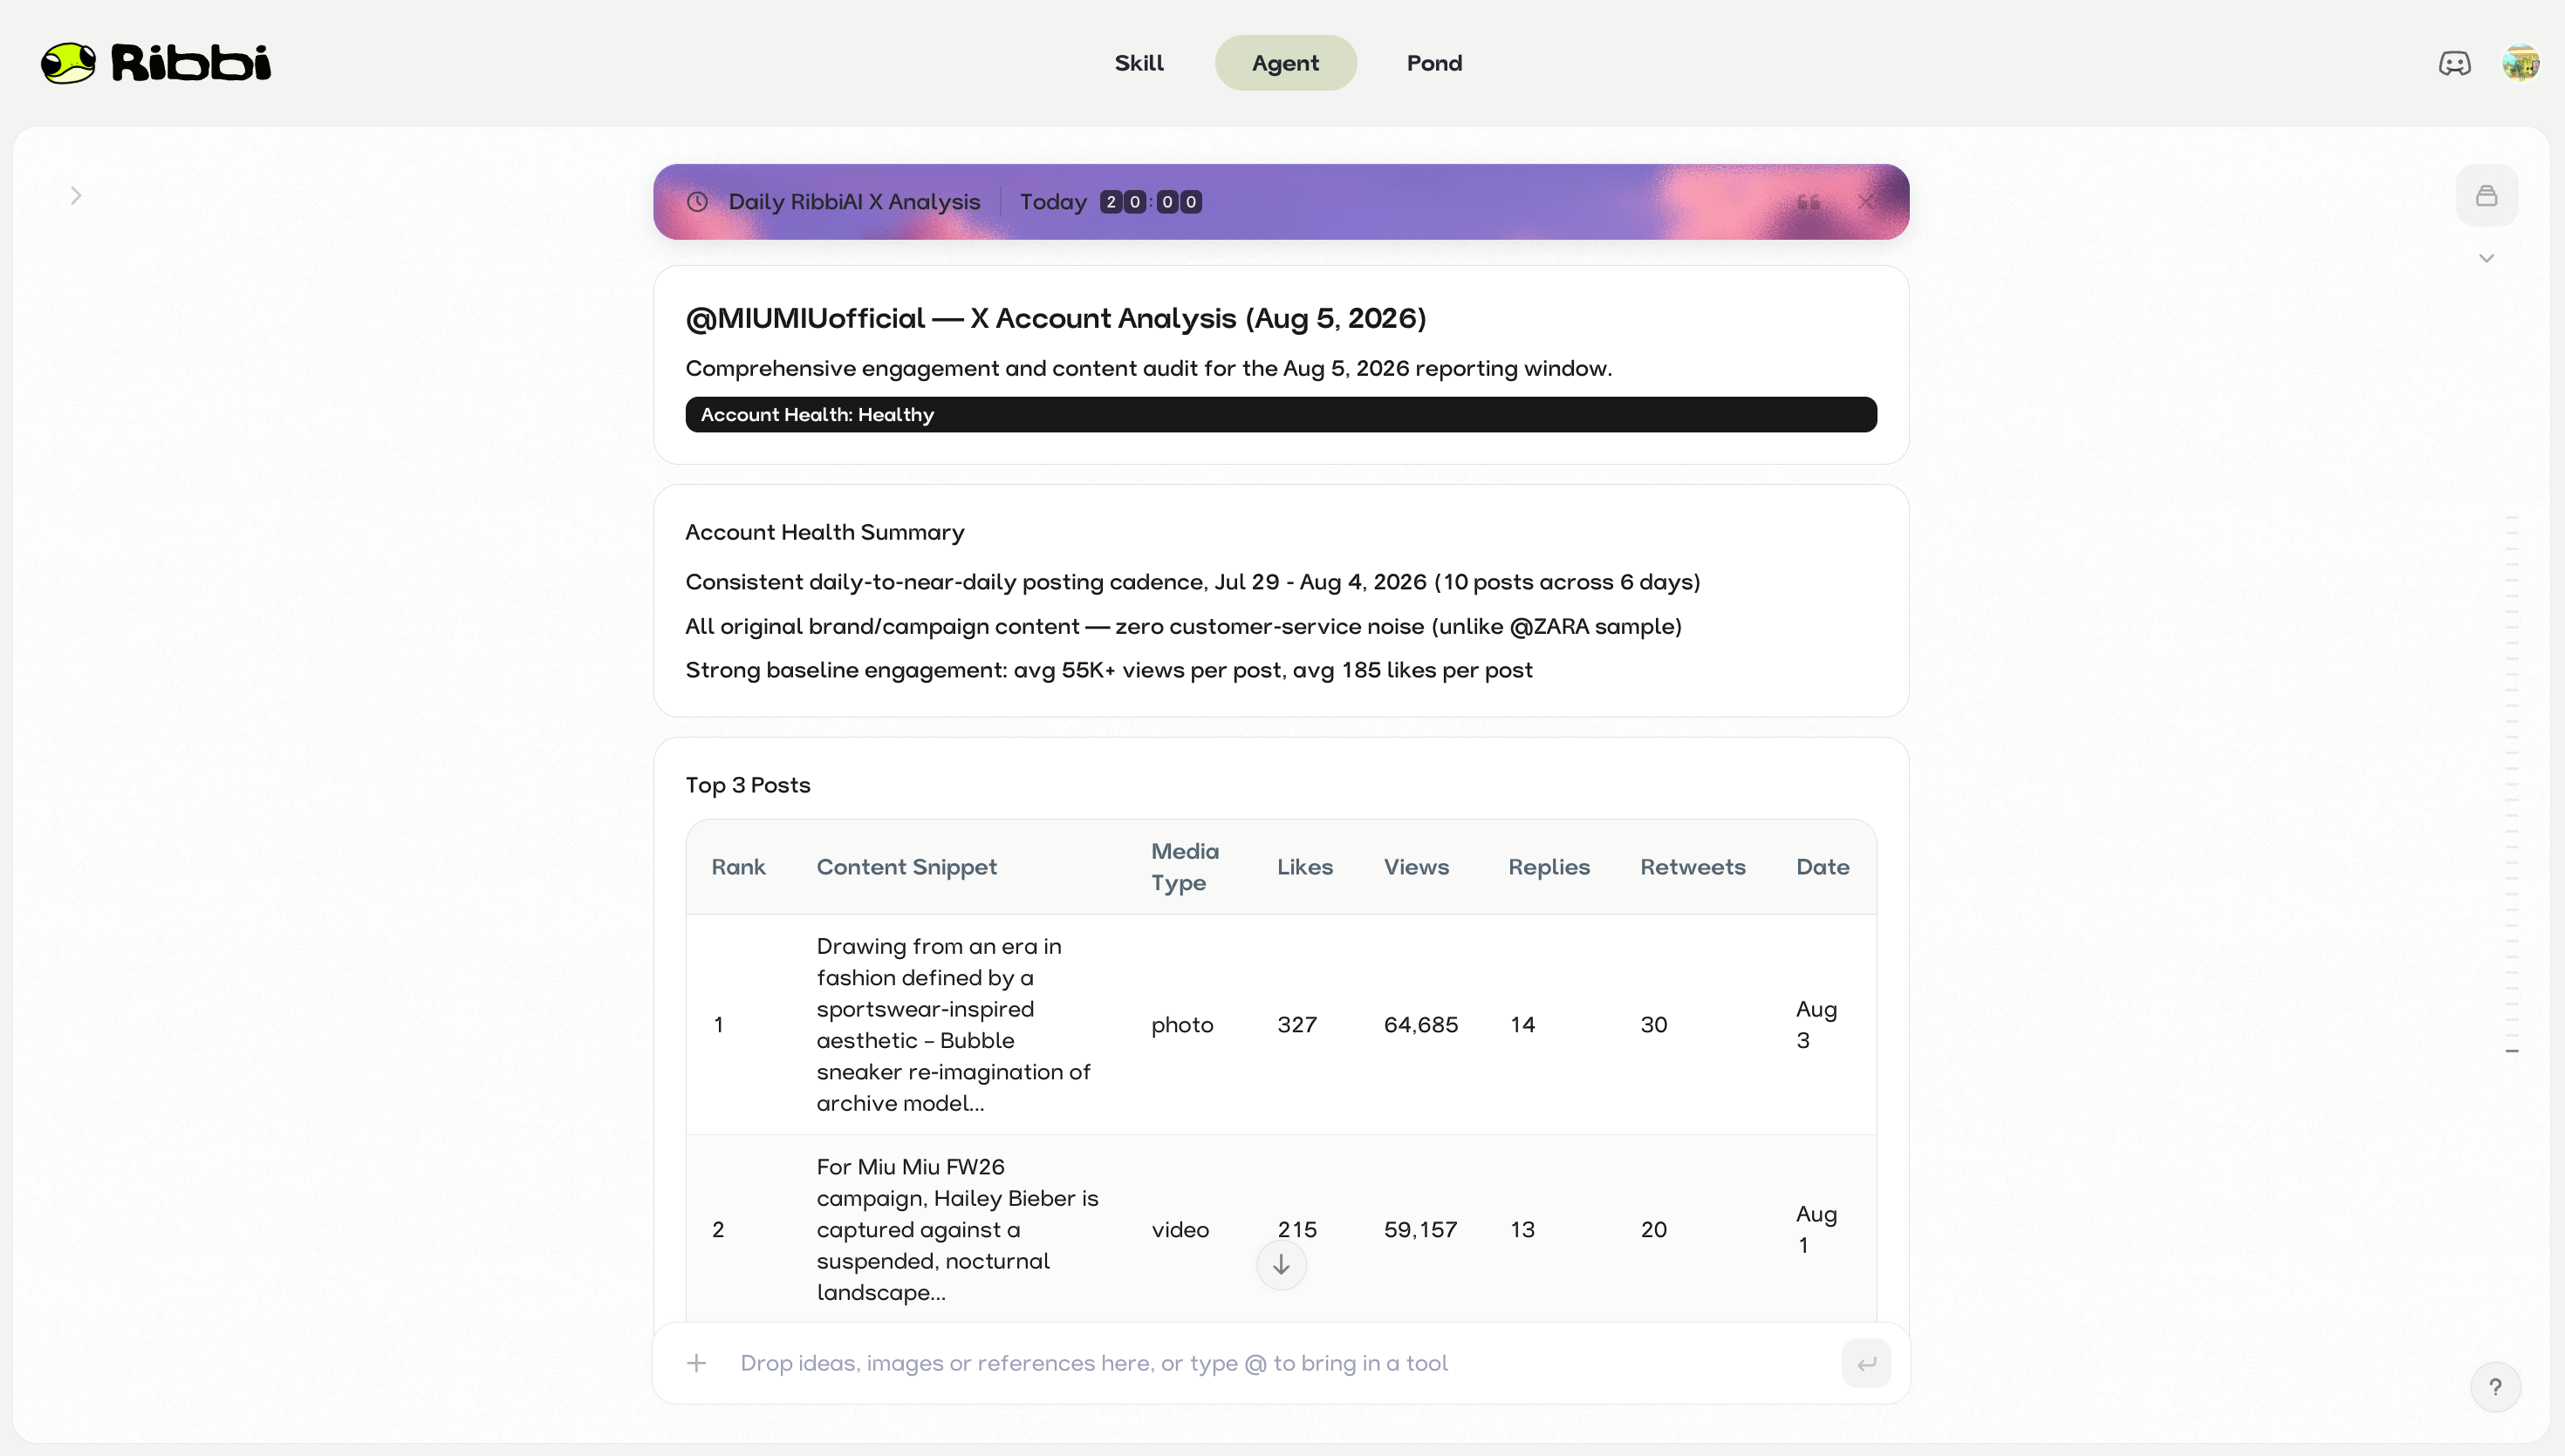Screen dimensions: 2565x1456
Task: Select the Agent tab
Action: (1285, 63)
